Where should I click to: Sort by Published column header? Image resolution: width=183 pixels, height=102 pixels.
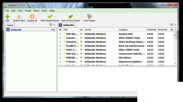coord(152,30)
